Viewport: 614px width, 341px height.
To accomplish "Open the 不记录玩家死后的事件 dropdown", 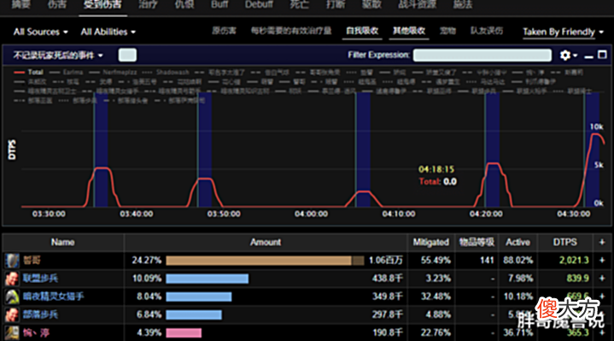I will click(58, 56).
